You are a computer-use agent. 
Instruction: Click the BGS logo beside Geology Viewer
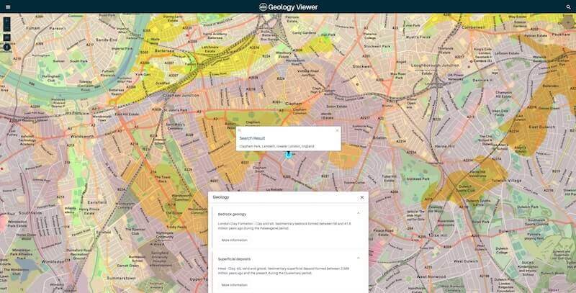263,7
